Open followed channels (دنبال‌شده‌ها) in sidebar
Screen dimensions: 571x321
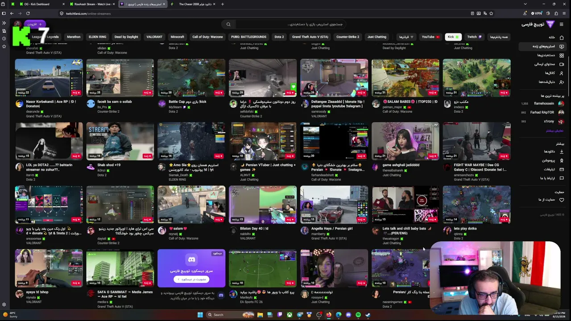[x=551, y=82]
